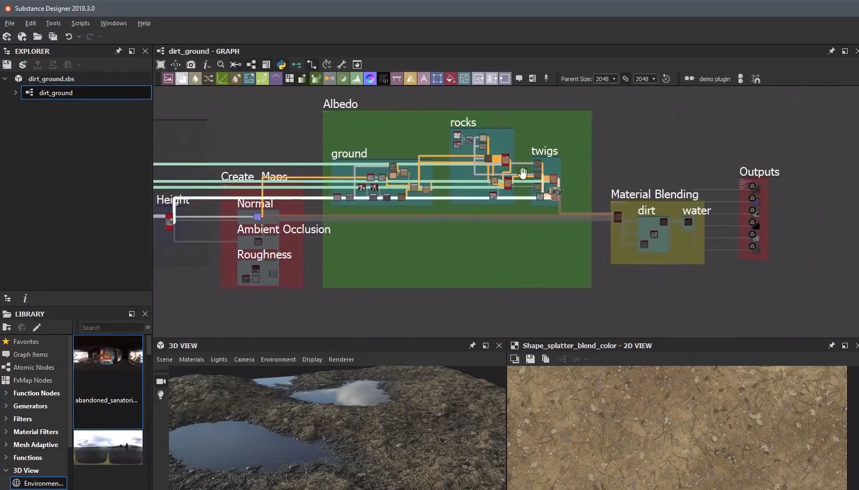Pin the Graph panel
Image resolution: width=859 pixels, height=490 pixels.
(832, 51)
